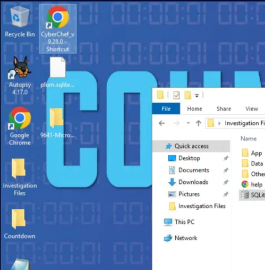Screen dimensions: 265x270
Task: Select the App folder in file list
Action: [252, 153]
